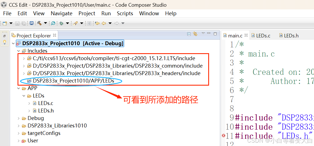Open the build configuration dropdown arrow

pos(45,23)
